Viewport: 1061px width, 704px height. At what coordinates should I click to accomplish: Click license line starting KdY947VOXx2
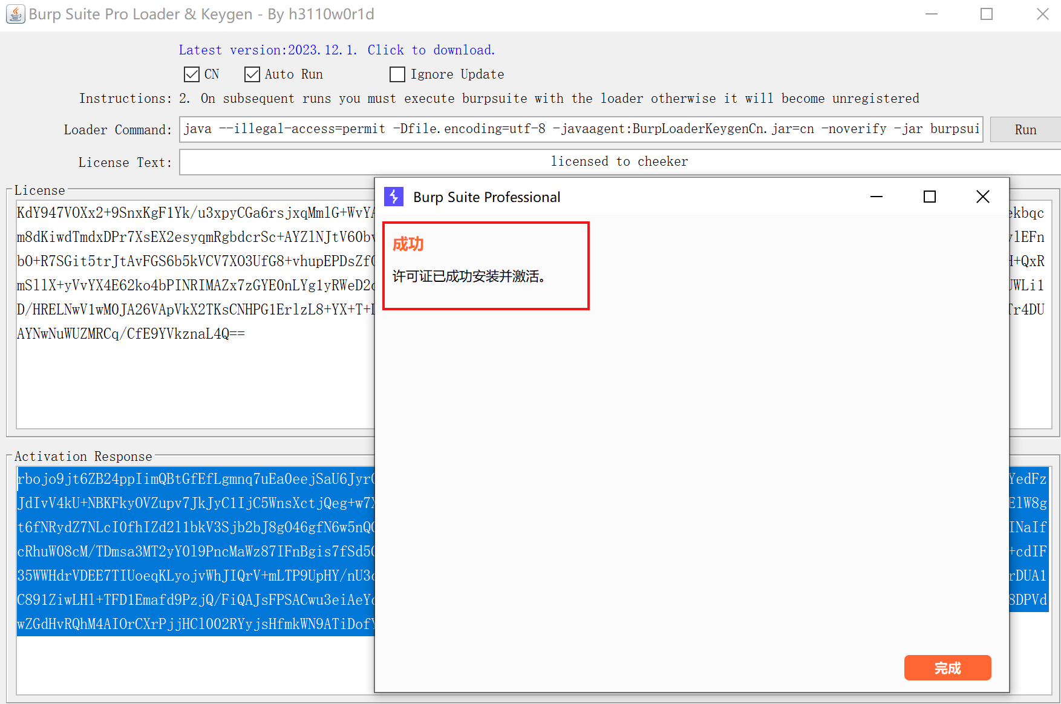coord(196,213)
